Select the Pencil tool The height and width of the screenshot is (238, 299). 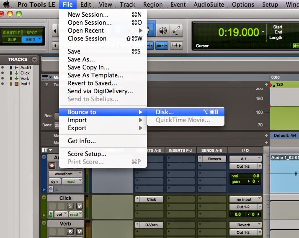[176, 30]
